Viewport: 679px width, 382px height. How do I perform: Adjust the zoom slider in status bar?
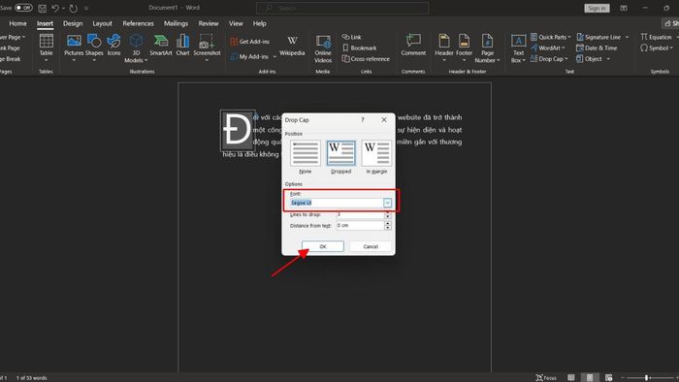coord(646,378)
